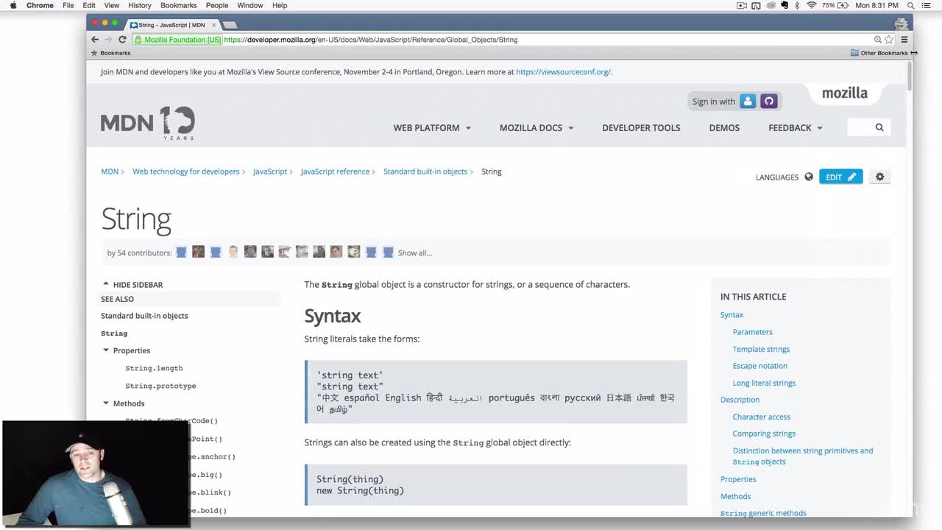Click the MDN search magnifier icon
This screenshot has width=942, height=530.
click(x=879, y=127)
